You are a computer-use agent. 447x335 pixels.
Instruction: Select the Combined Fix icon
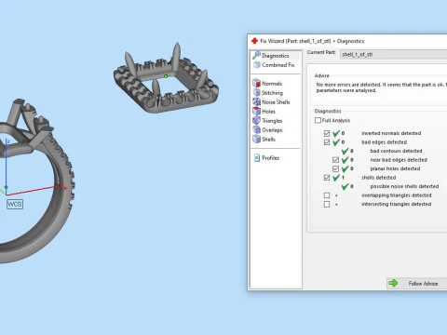pyautogui.click(x=257, y=65)
